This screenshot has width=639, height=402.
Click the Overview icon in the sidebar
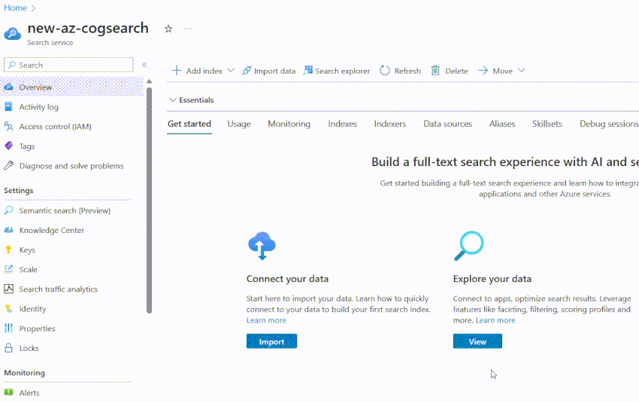8,86
